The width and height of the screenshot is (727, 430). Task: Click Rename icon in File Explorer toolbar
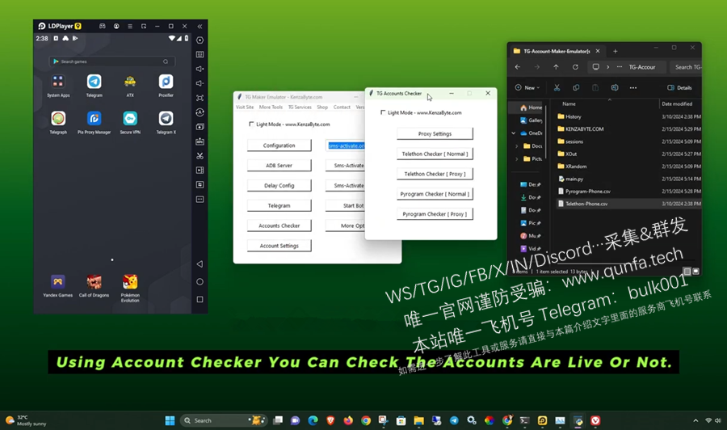coord(615,87)
